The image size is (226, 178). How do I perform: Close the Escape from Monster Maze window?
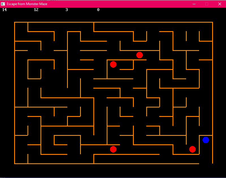(x=219, y=4)
